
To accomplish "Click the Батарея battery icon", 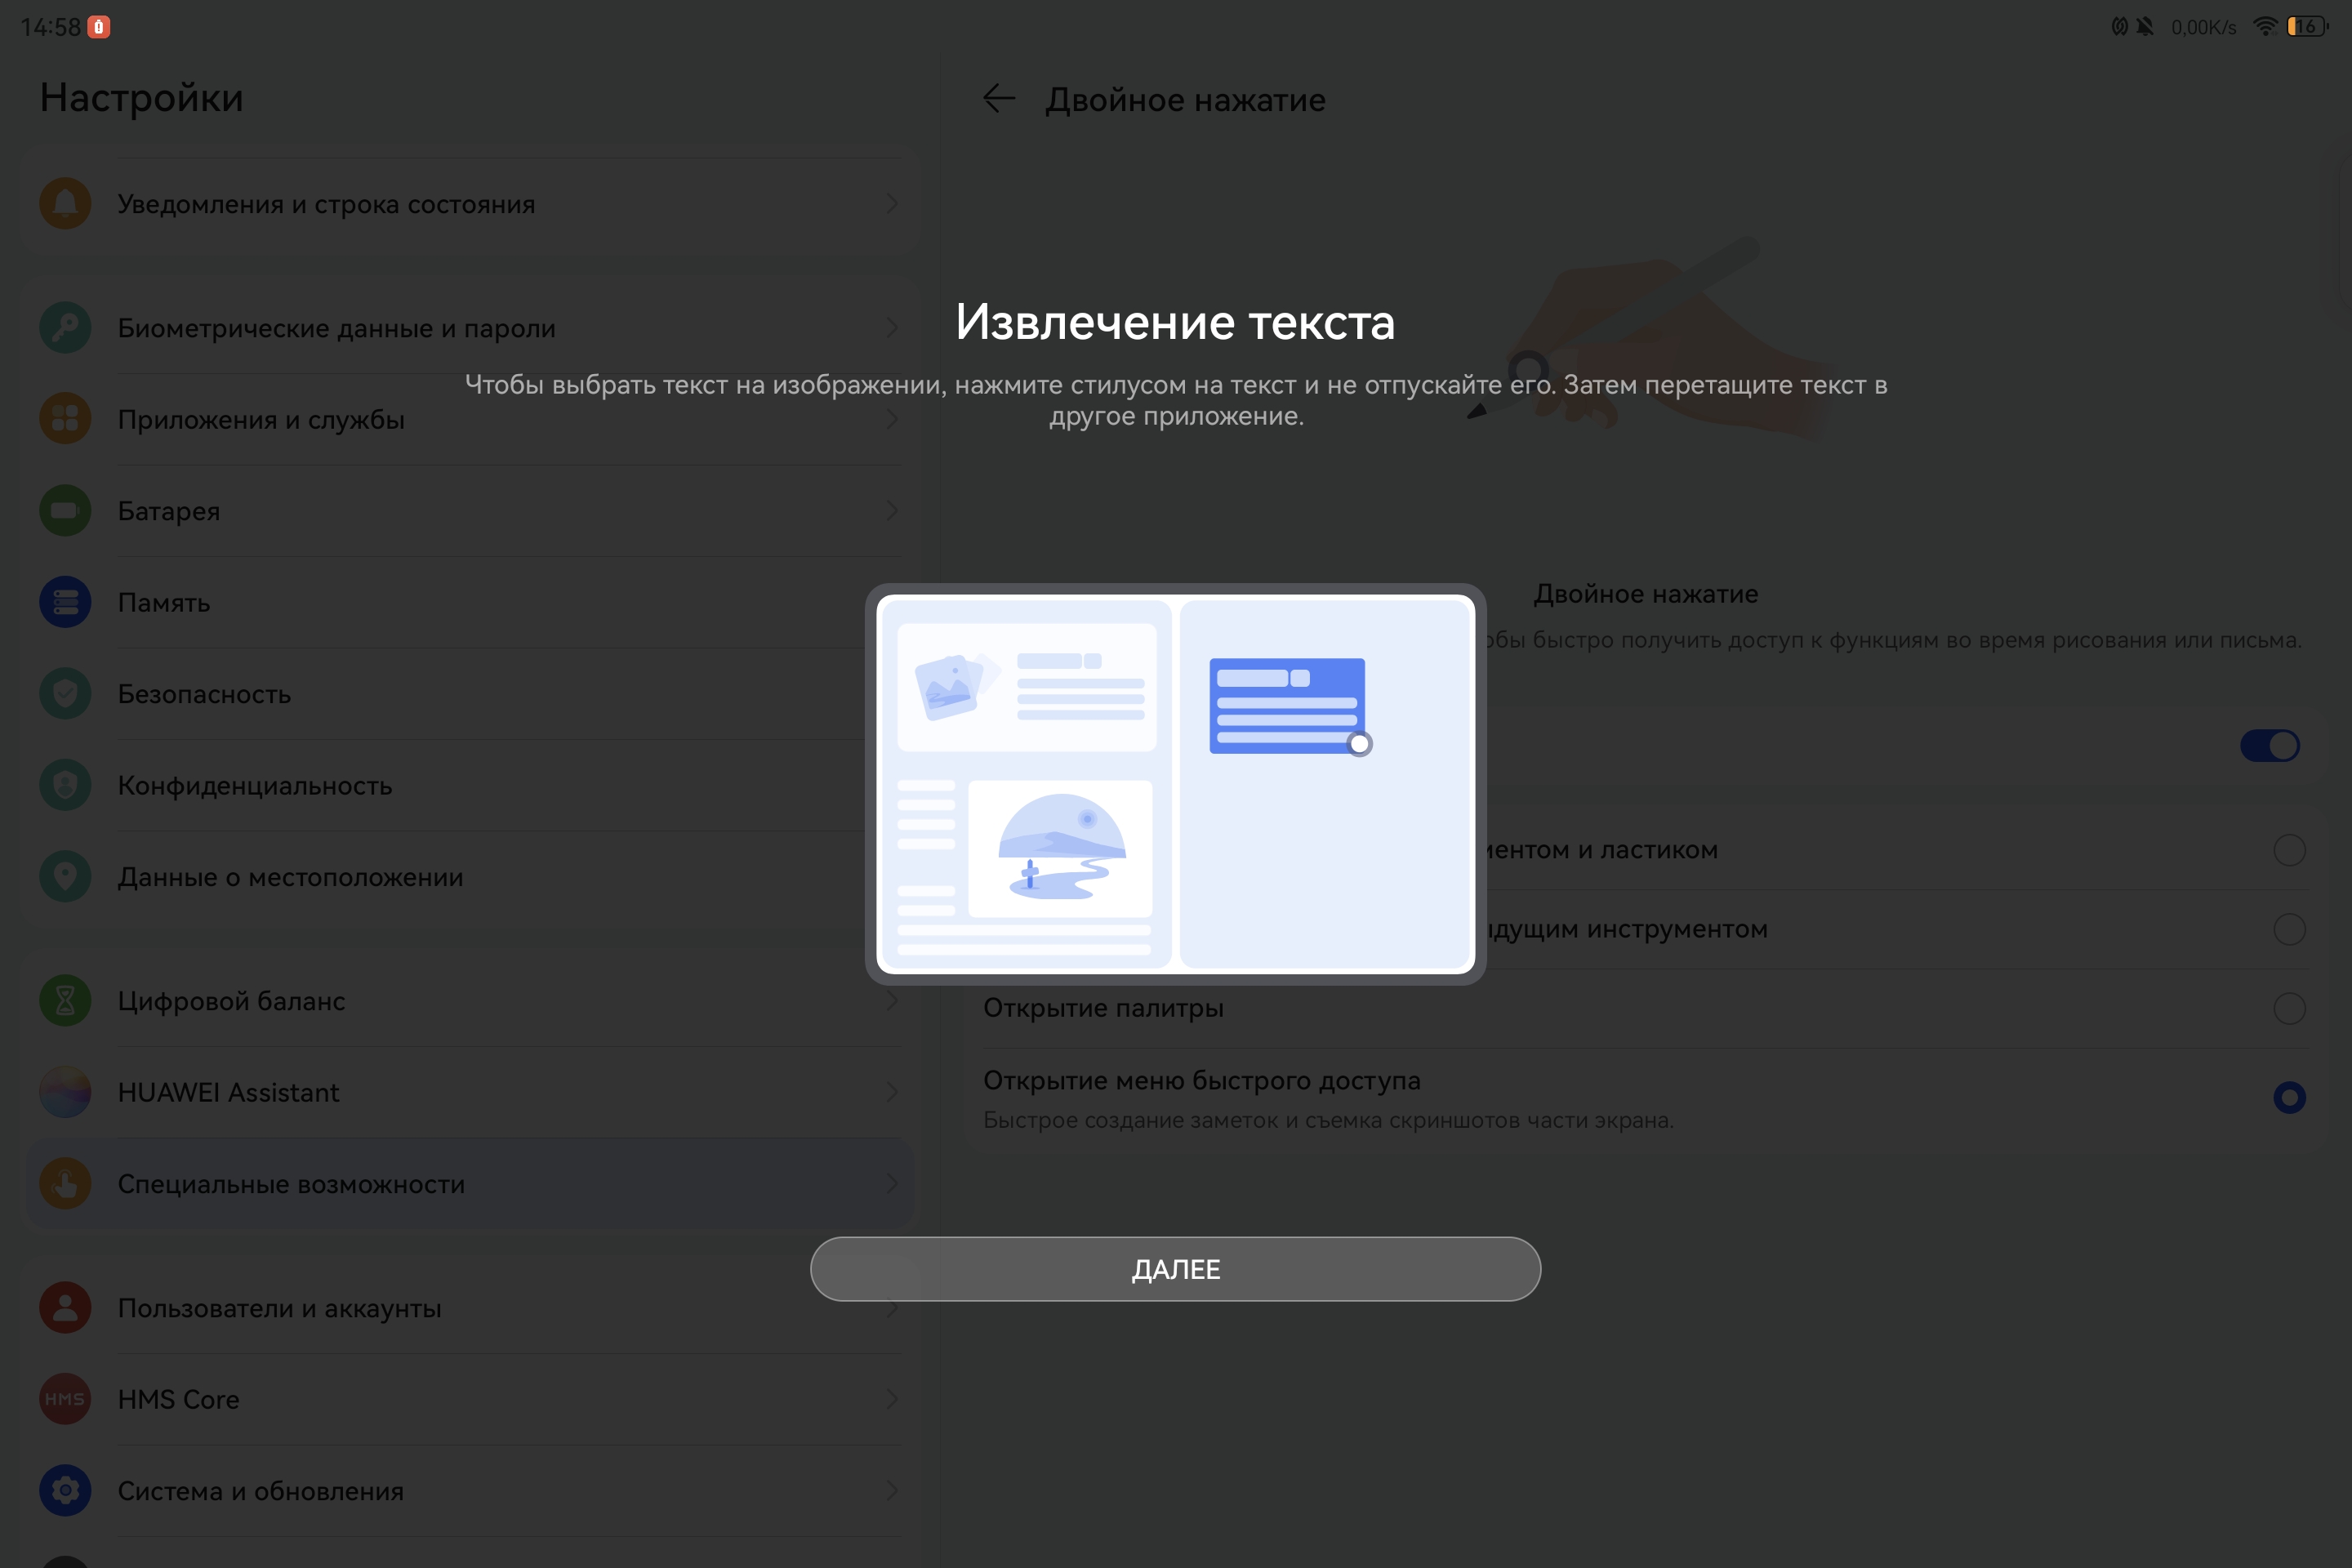I will point(65,511).
